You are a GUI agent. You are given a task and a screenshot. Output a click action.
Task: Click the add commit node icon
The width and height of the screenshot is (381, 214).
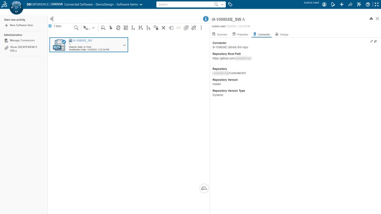click(133, 28)
